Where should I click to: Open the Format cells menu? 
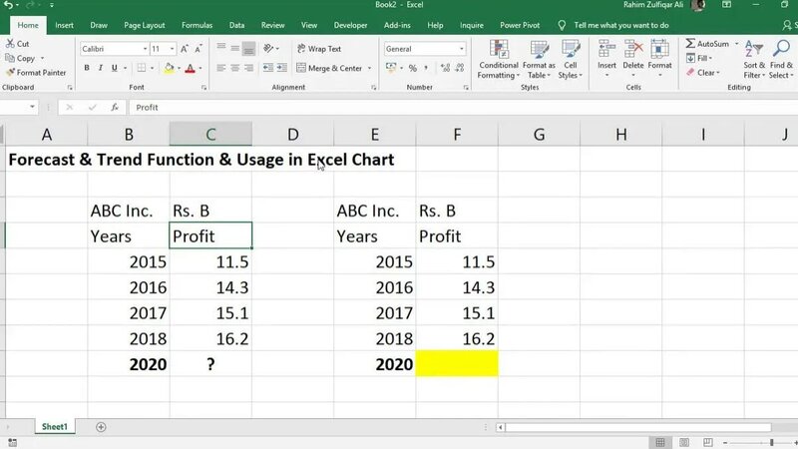coord(659,59)
